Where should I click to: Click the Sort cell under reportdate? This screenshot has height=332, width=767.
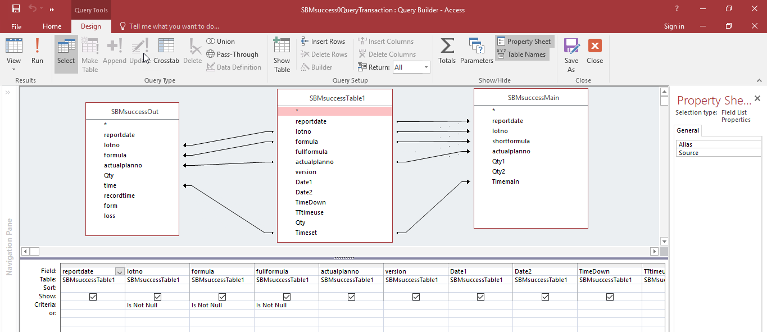pos(93,288)
